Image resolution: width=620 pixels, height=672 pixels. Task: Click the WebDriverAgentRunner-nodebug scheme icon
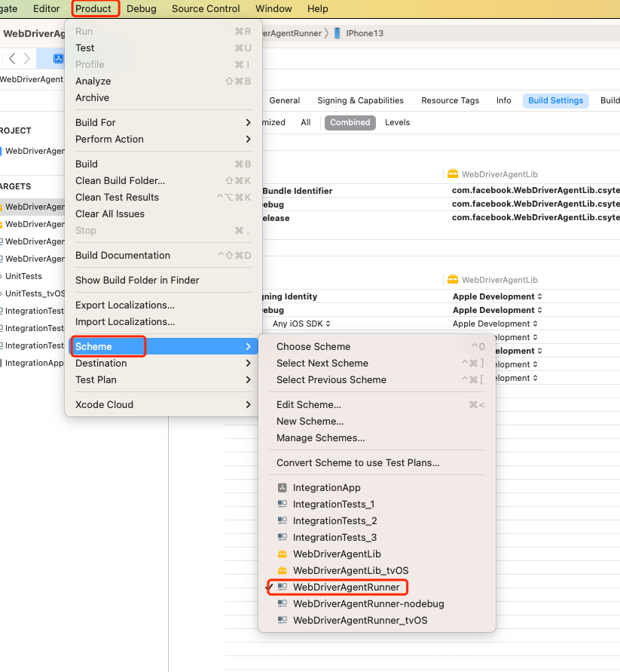(x=283, y=604)
